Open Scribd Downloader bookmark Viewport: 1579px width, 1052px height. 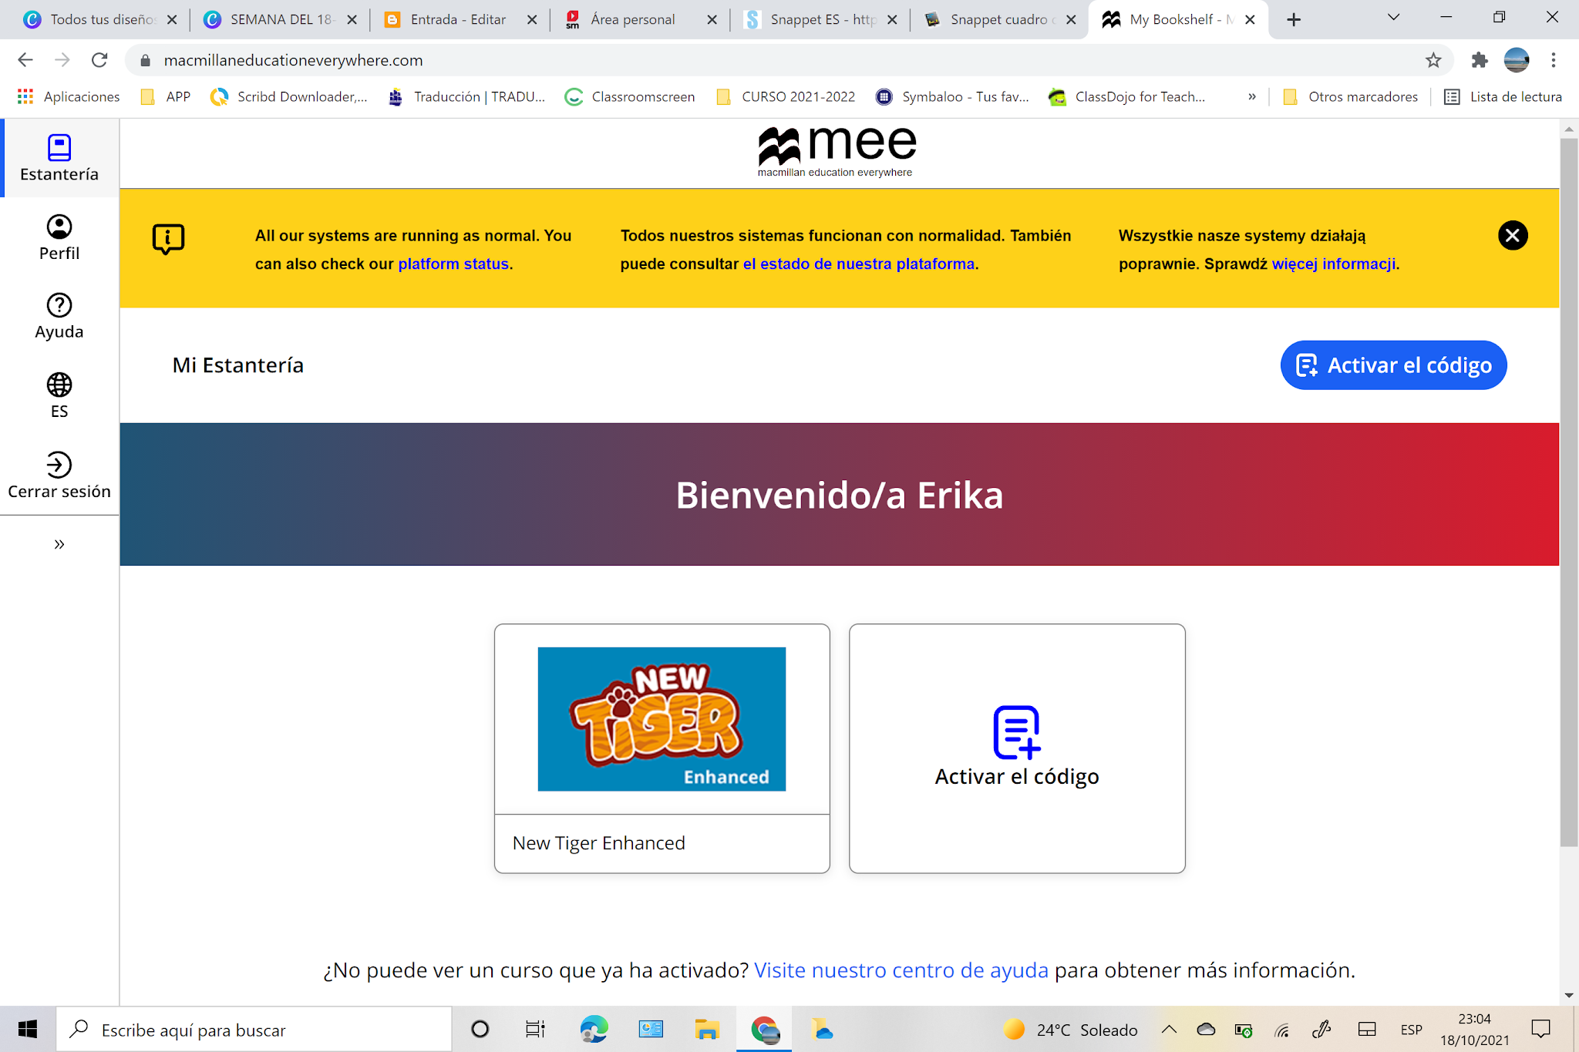pos(289,96)
